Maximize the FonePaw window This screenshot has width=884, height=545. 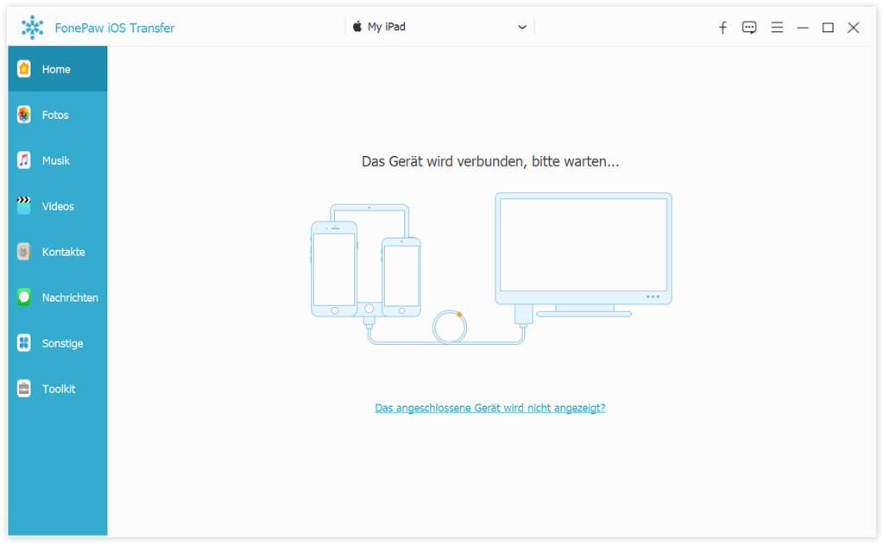pos(828,28)
